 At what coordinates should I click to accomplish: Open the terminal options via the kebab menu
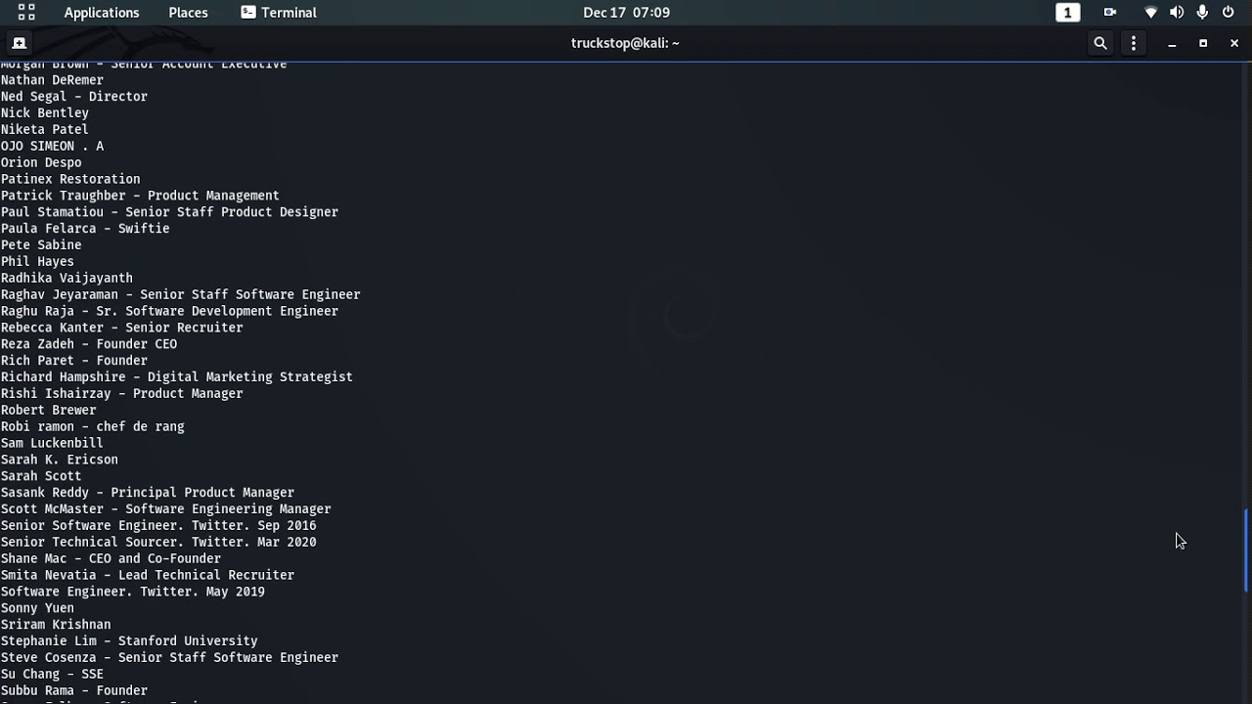tap(1134, 43)
